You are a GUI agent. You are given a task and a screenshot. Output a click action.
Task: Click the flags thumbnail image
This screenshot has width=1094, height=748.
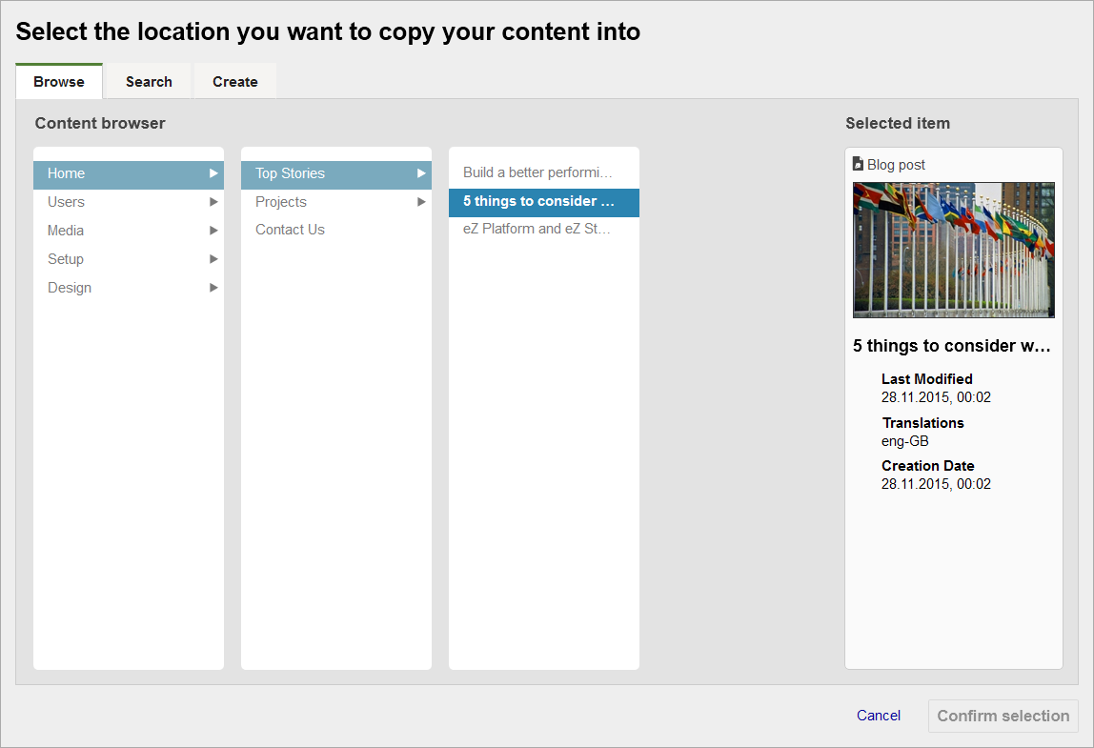(953, 250)
